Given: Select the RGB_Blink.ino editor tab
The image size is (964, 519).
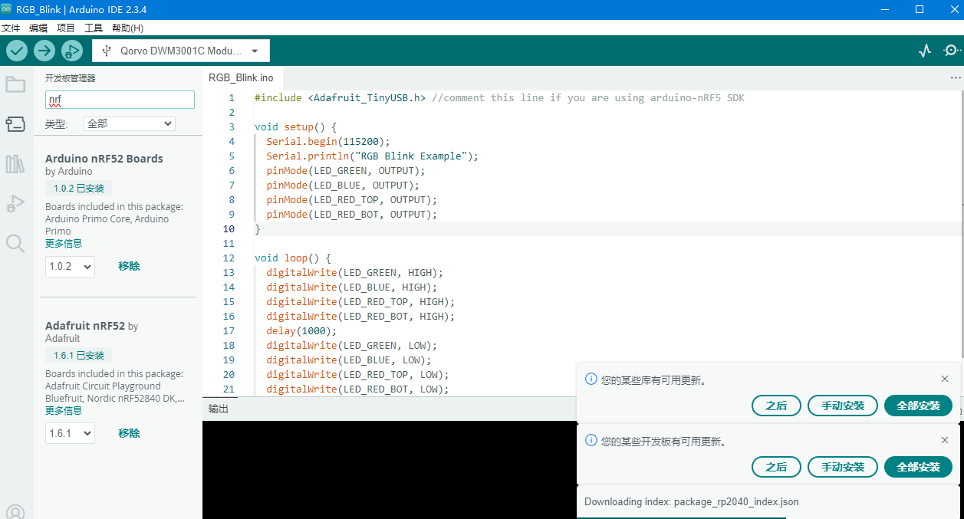Looking at the screenshot, I should 241,77.
